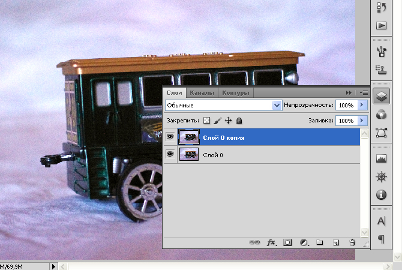Click the Заливка 100% field

pyautogui.click(x=347, y=121)
